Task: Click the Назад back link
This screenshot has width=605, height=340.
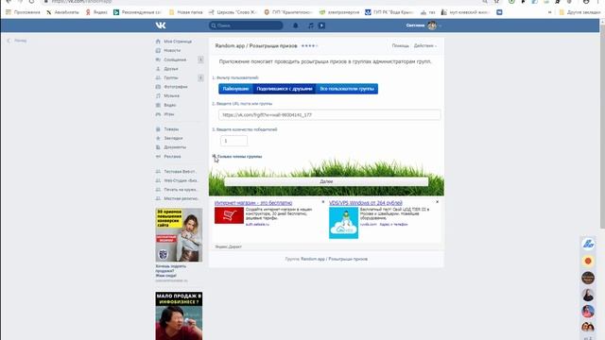Action: click(18, 41)
